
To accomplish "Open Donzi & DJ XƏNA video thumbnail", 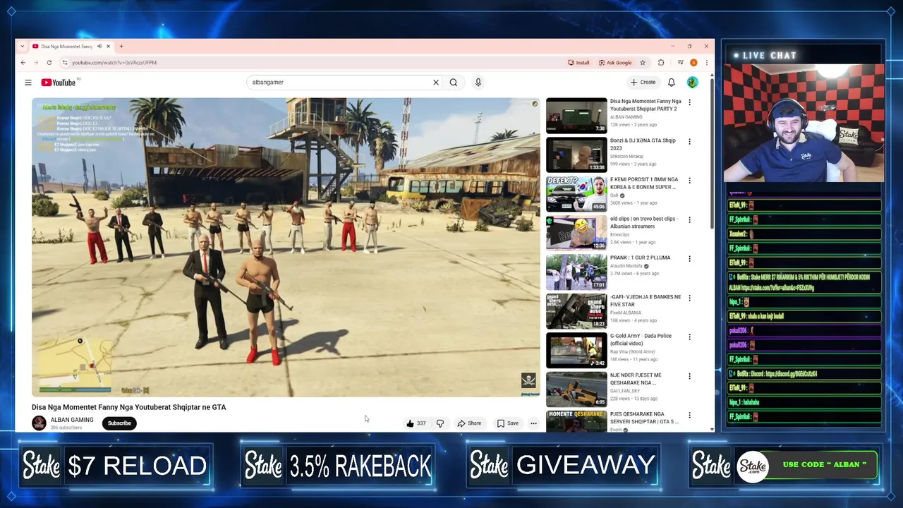I will tap(576, 154).
